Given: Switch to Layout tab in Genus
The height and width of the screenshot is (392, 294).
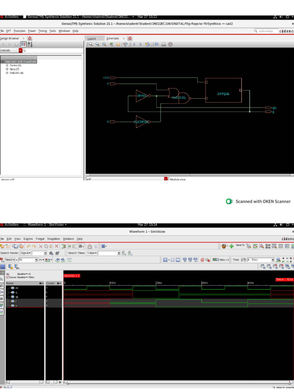Looking at the screenshot, I should 92,39.
